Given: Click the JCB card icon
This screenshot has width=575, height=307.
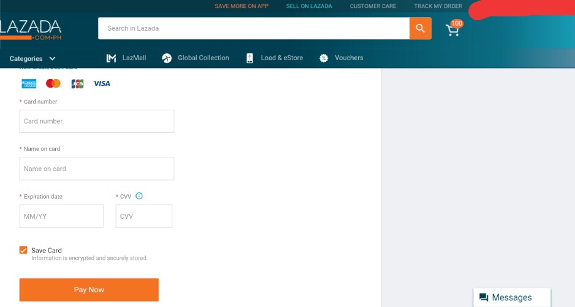Looking at the screenshot, I should tap(77, 83).
